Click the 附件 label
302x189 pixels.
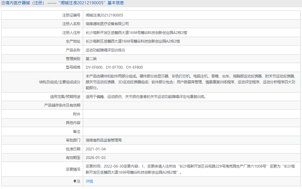tap(77, 114)
